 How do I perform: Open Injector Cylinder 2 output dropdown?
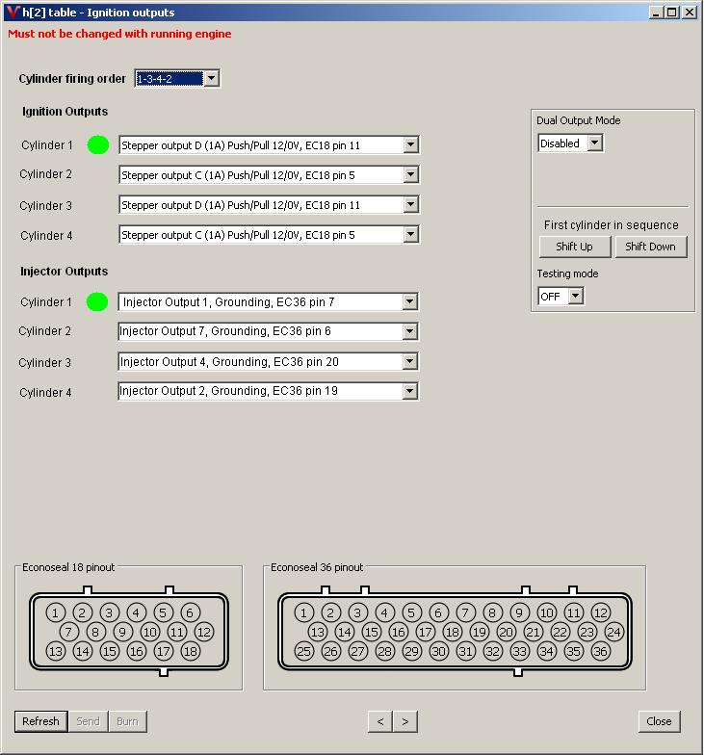click(409, 331)
